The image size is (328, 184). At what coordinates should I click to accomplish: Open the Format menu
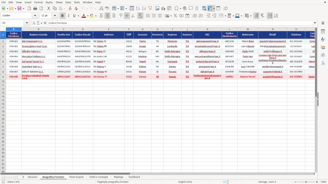[x=38, y=2]
